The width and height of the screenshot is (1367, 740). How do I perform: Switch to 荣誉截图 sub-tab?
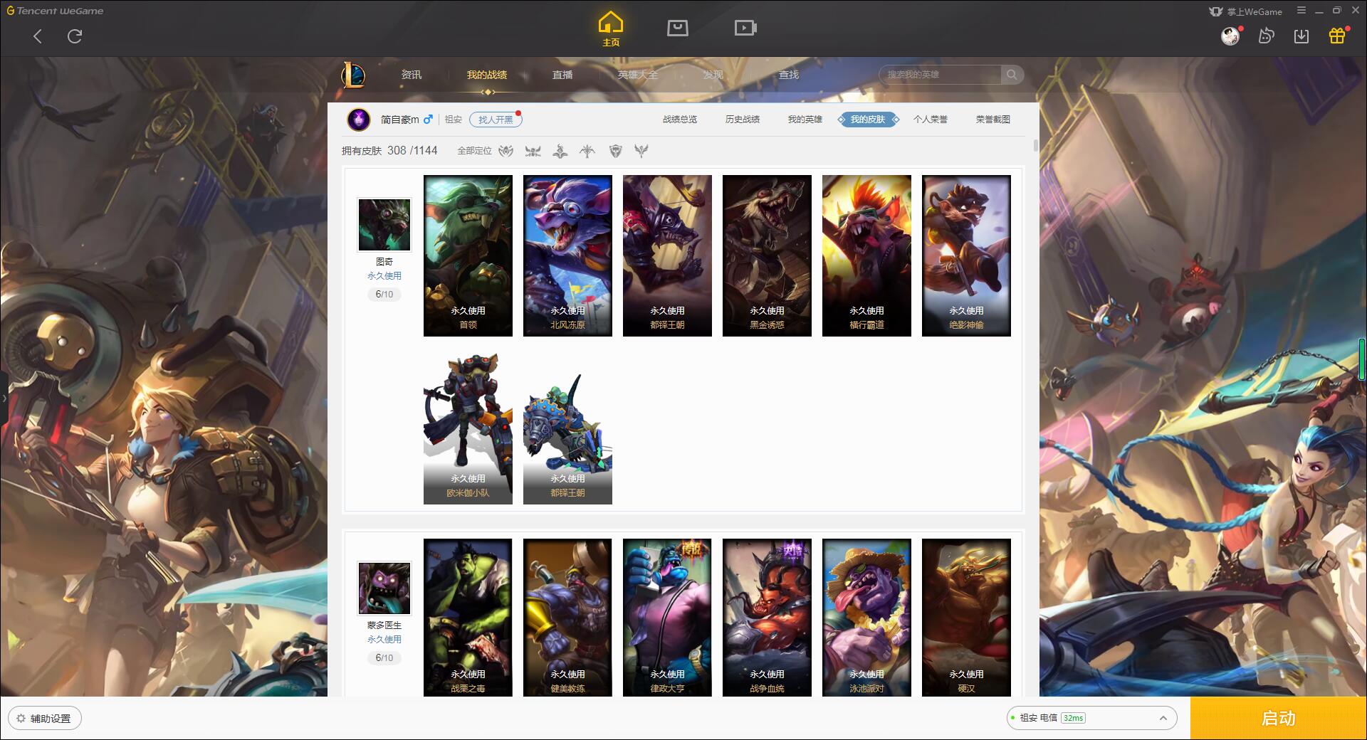point(993,120)
